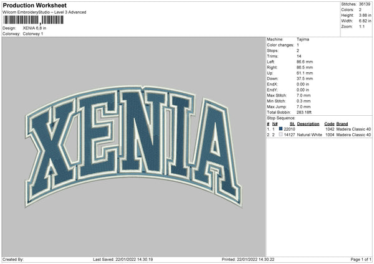This screenshot has width=374, height=264.
Task: Click the stitches count 36139
Action: [x=365, y=4]
